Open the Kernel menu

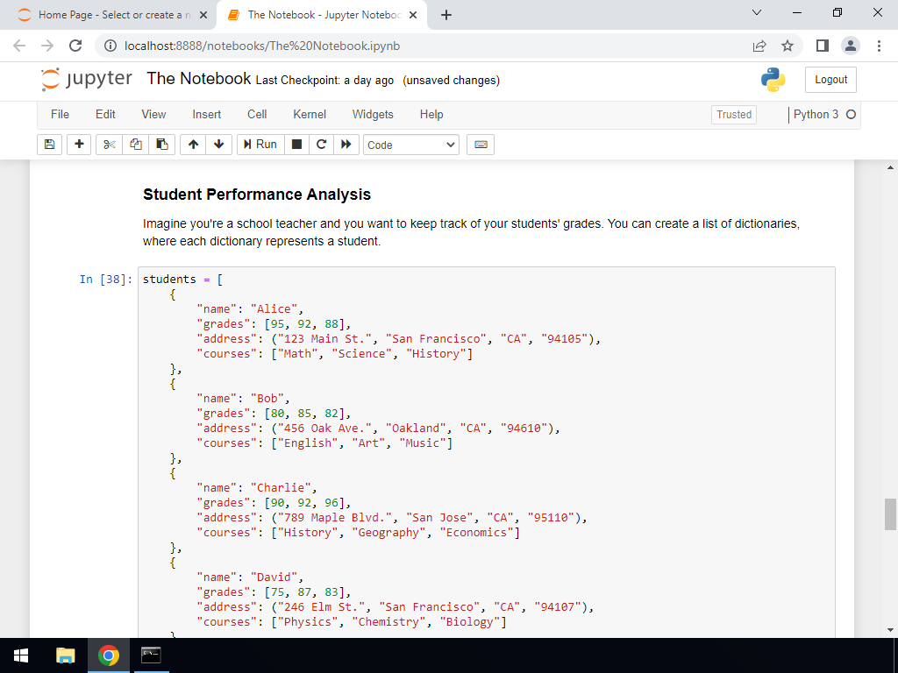pyautogui.click(x=309, y=114)
